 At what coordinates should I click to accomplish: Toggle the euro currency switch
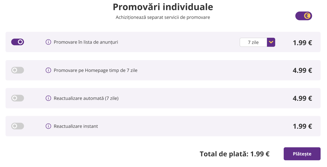(304, 16)
